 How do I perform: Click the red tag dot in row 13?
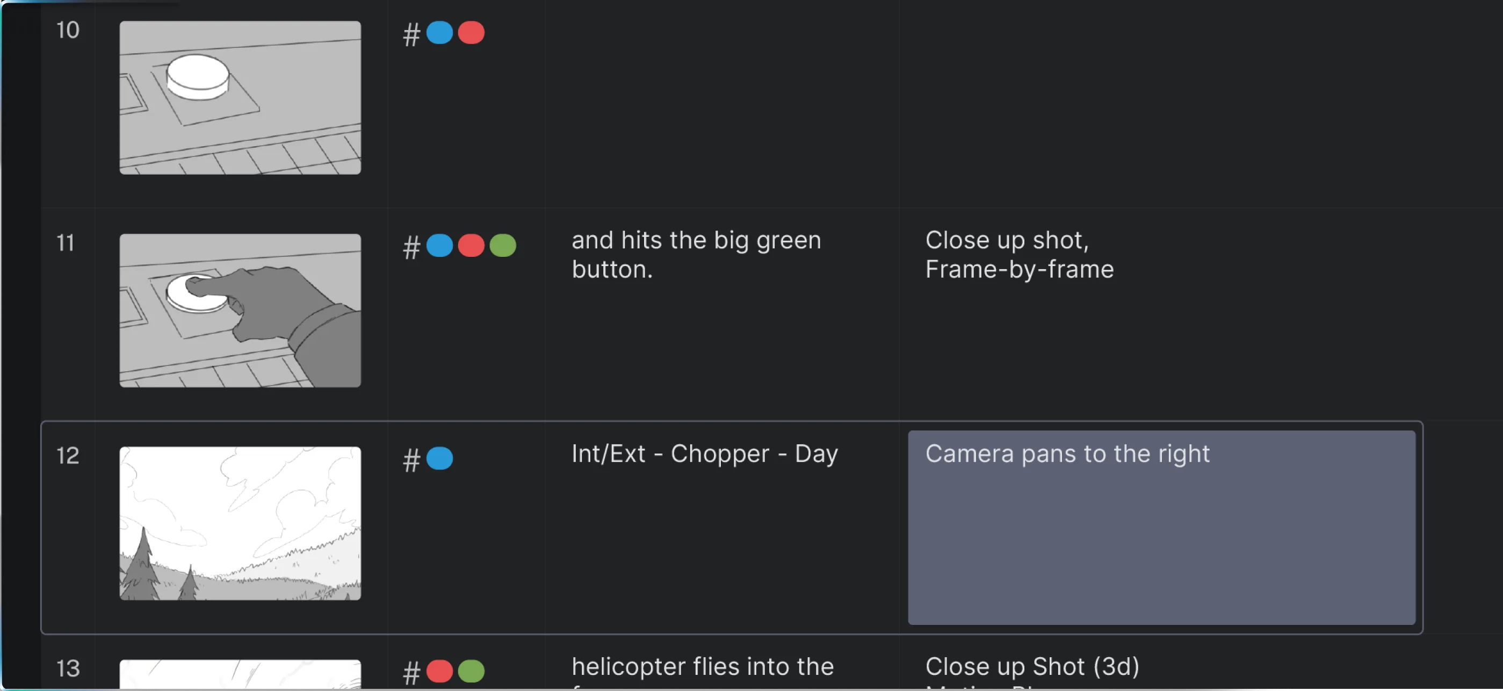tap(439, 671)
